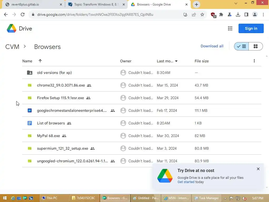Click the List of browsers document icon
Image resolution: width=269 pixels, height=202 pixels.
coord(30,123)
